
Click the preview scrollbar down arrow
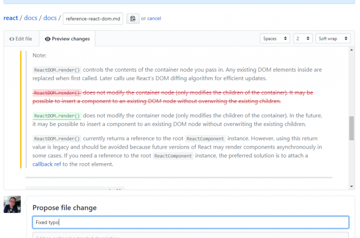tap(352, 186)
